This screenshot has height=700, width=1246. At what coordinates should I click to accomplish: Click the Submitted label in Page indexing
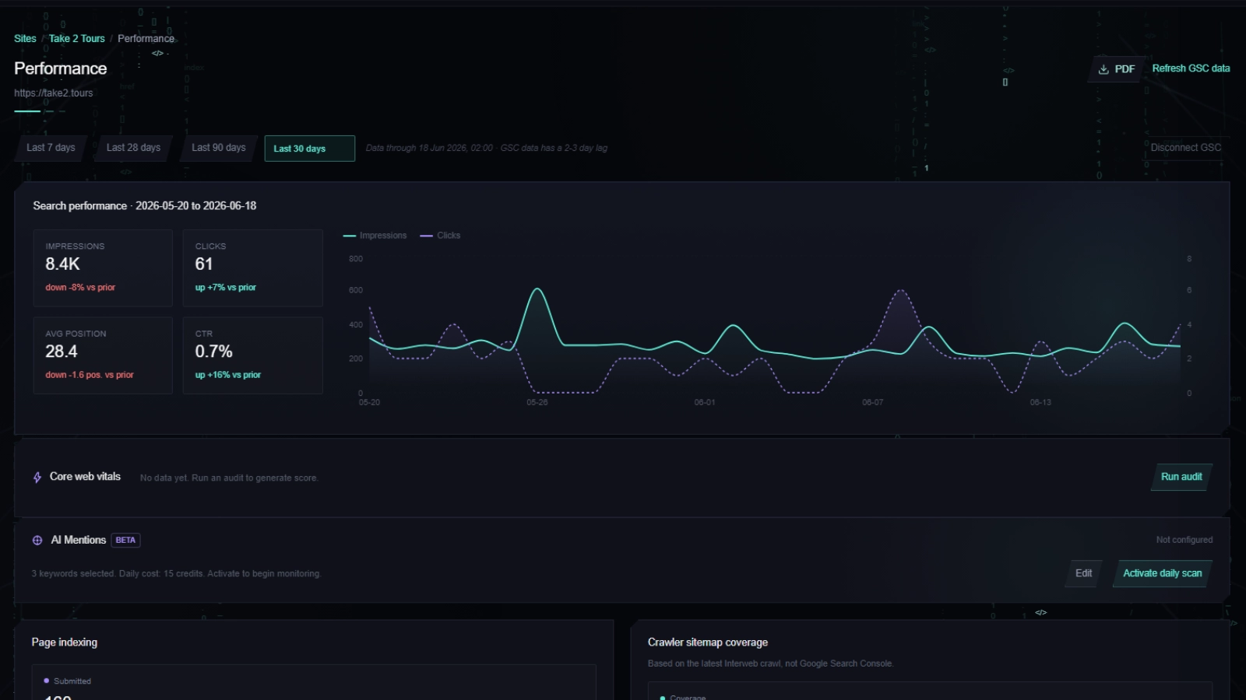tap(72, 681)
